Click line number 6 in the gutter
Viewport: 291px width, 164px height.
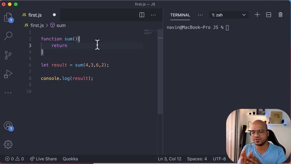tap(30, 65)
